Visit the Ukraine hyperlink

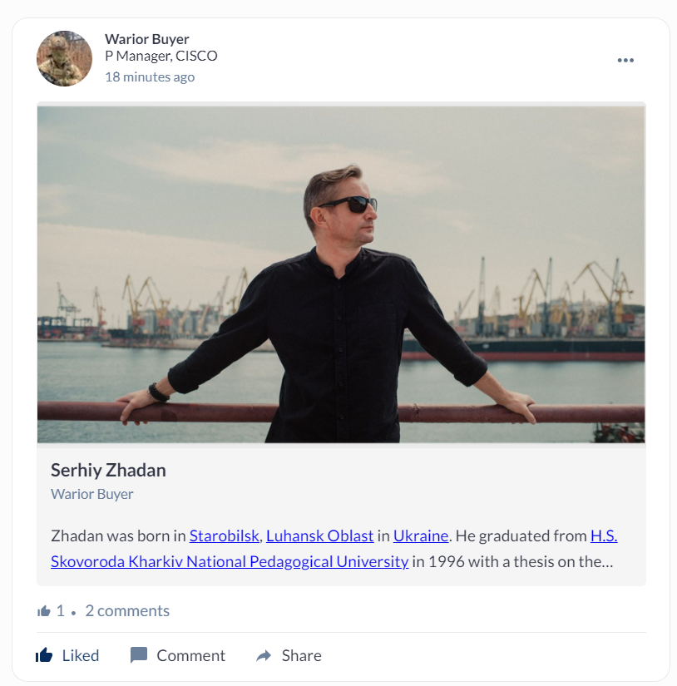(x=421, y=535)
